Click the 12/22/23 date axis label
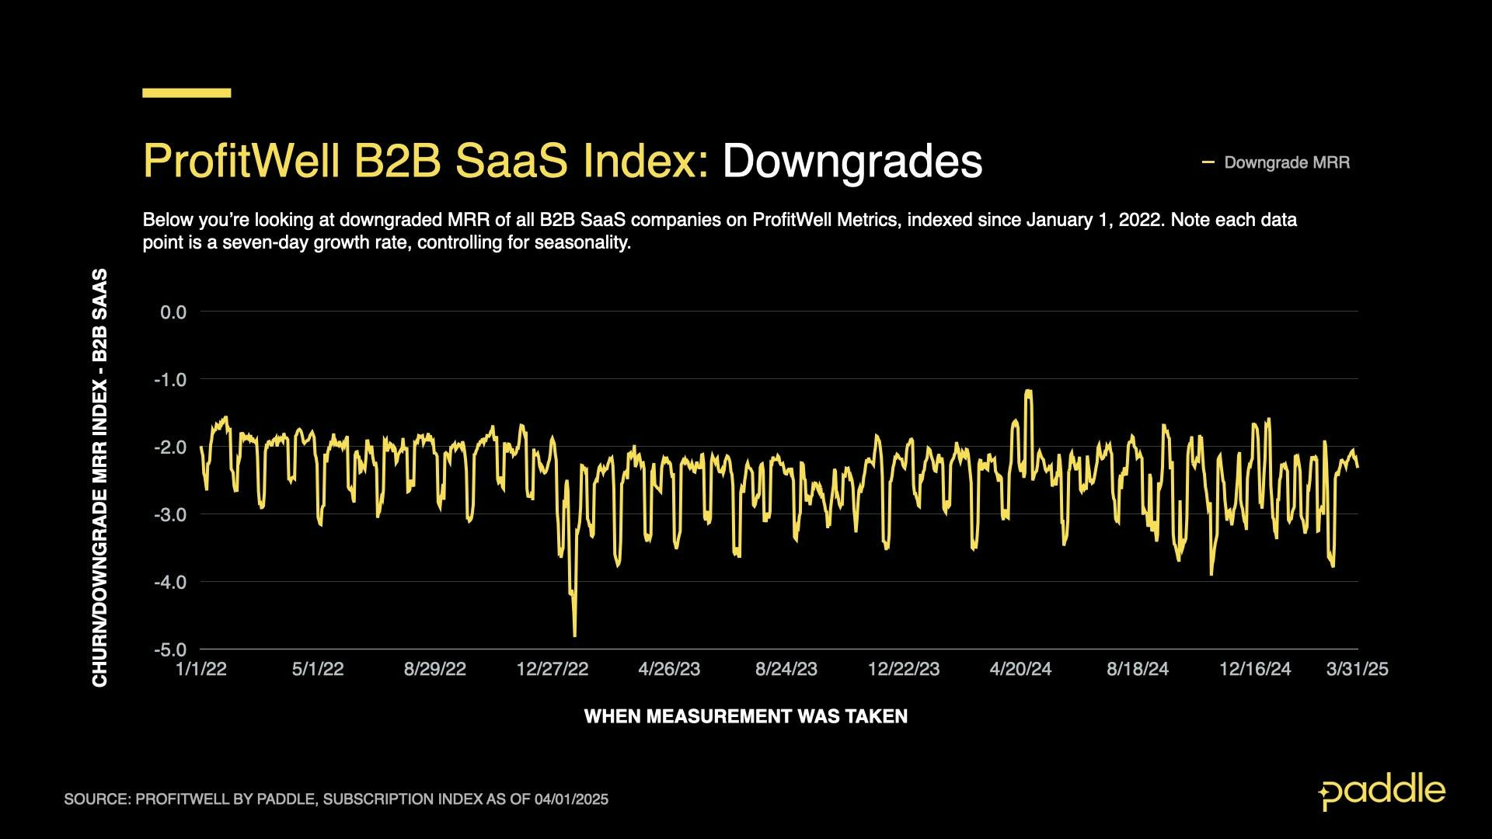1492x839 pixels. [x=904, y=669]
